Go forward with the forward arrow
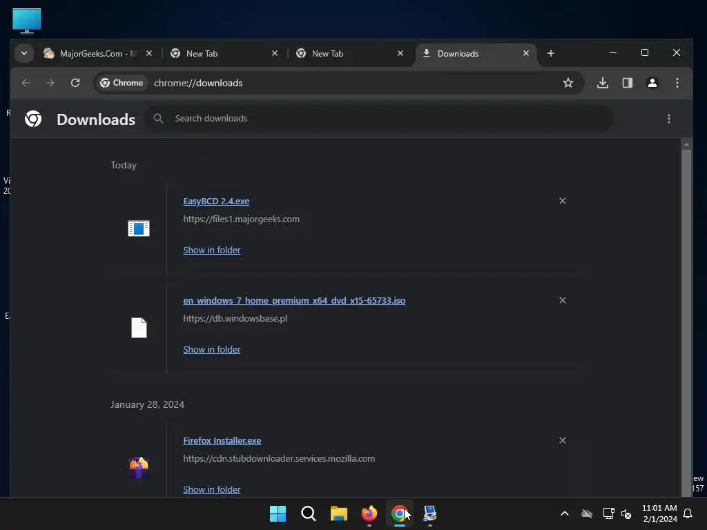Image resolution: width=707 pixels, height=530 pixels. pos(50,83)
